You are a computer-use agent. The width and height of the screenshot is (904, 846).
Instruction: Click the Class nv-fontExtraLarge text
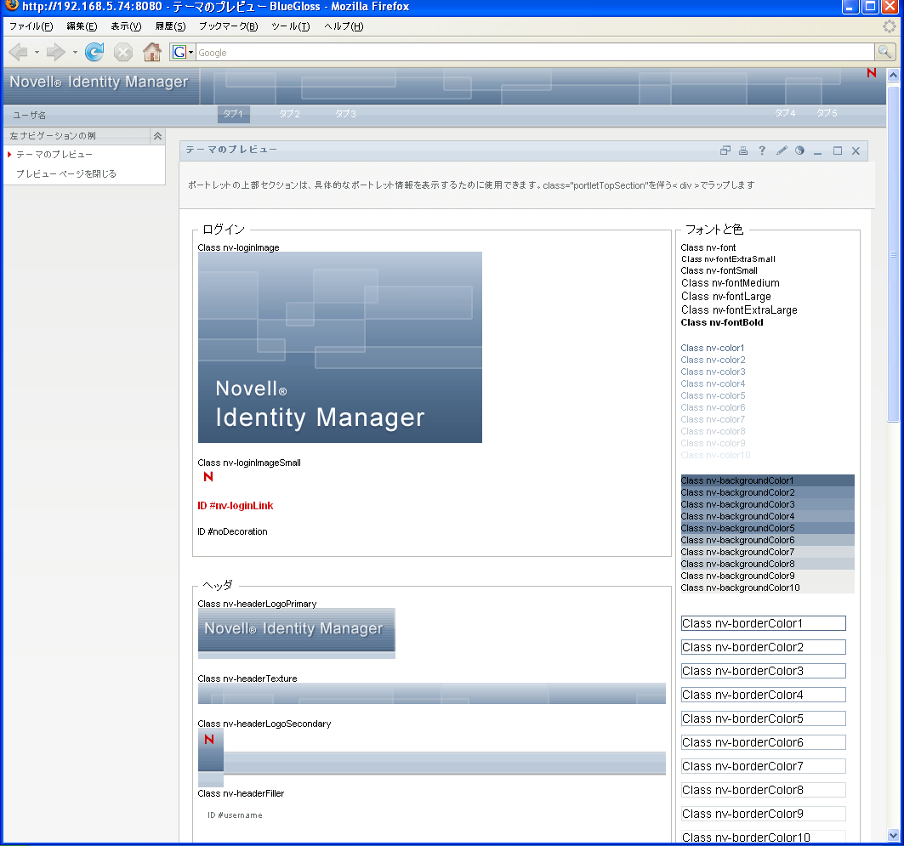pyautogui.click(x=739, y=310)
